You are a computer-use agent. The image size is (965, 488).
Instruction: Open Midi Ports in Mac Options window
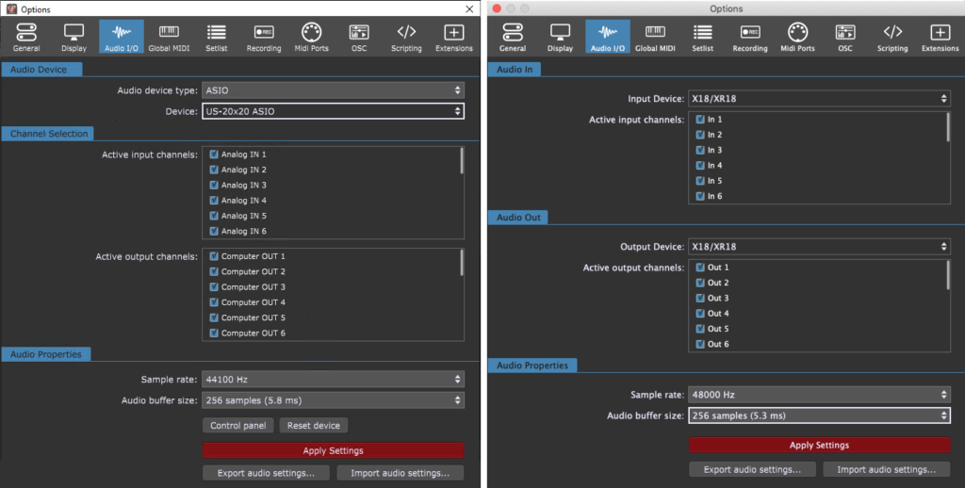(797, 37)
